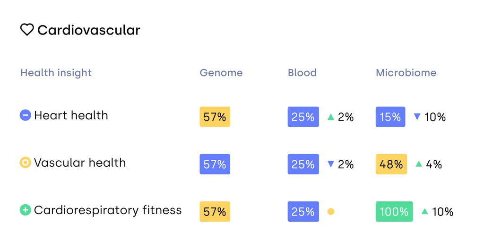Click blue down arrow in Heart health Microbiome
Viewport: 484px width, 242px height.
[x=417, y=117]
